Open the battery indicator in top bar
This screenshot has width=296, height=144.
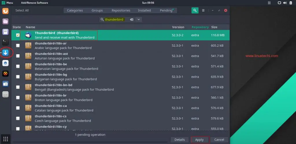(291, 3)
